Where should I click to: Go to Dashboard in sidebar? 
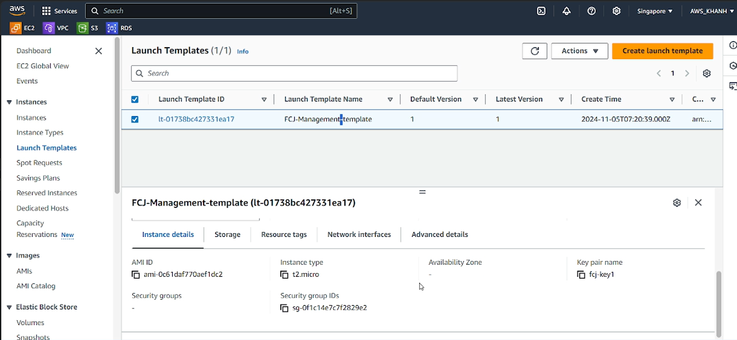(34, 51)
